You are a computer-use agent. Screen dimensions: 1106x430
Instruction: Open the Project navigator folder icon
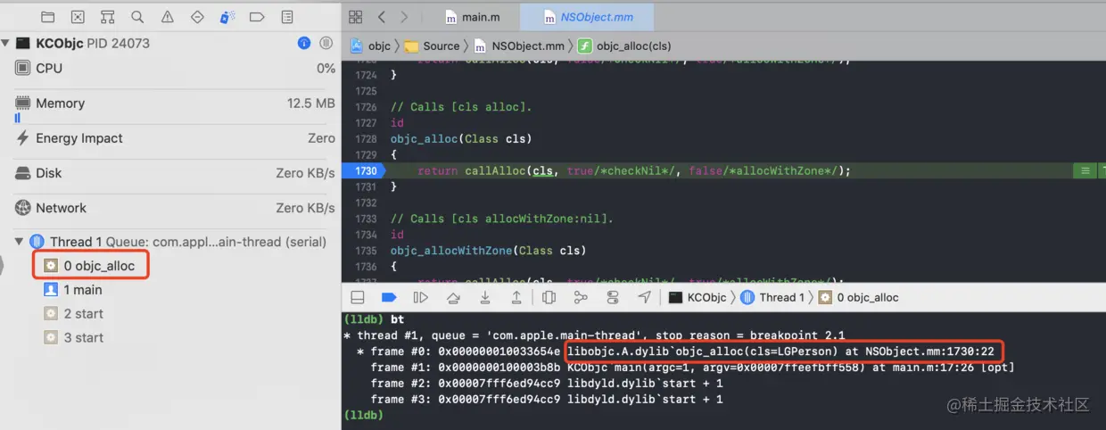pyautogui.click(x=47, y=17)
